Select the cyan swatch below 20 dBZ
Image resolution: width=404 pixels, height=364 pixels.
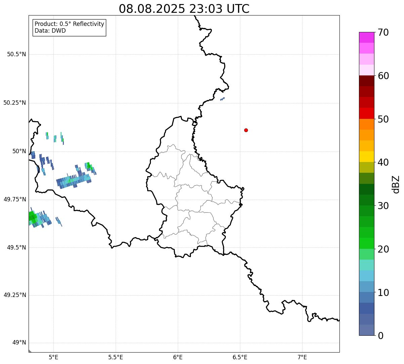(366, 265)
